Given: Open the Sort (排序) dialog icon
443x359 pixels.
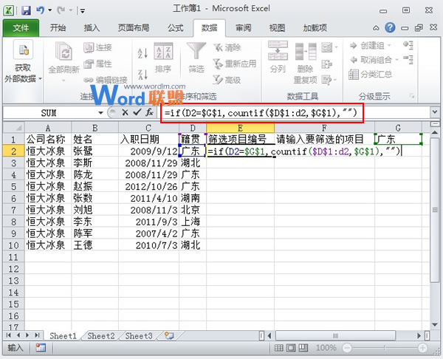Looking at the screenshot, I should tap(164, 58).
